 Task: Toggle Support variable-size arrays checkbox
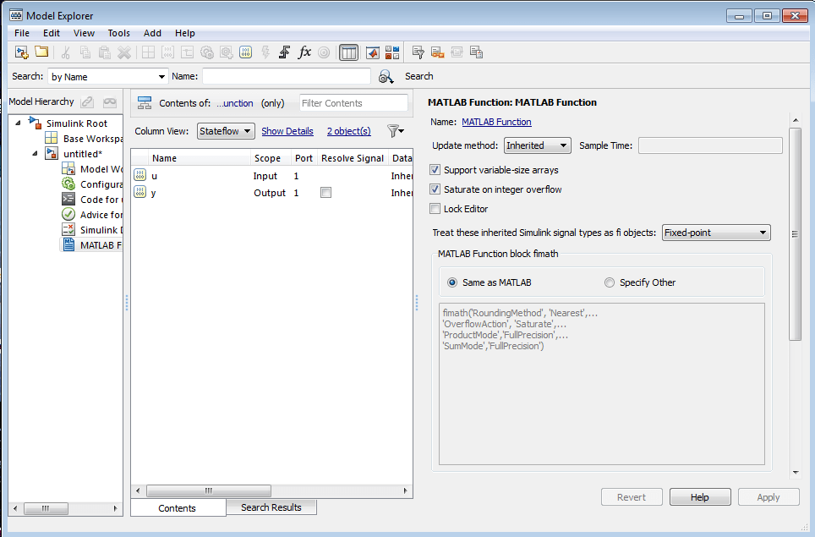pos(435,170)
